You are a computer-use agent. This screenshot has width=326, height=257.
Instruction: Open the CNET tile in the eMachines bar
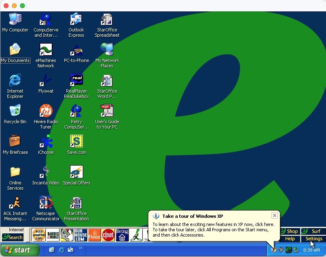pyautogui.click(x=108, y=235)
